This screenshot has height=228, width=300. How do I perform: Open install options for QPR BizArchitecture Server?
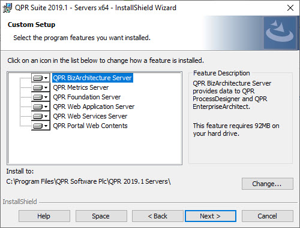pyautogui.click(x=41, y=78)
